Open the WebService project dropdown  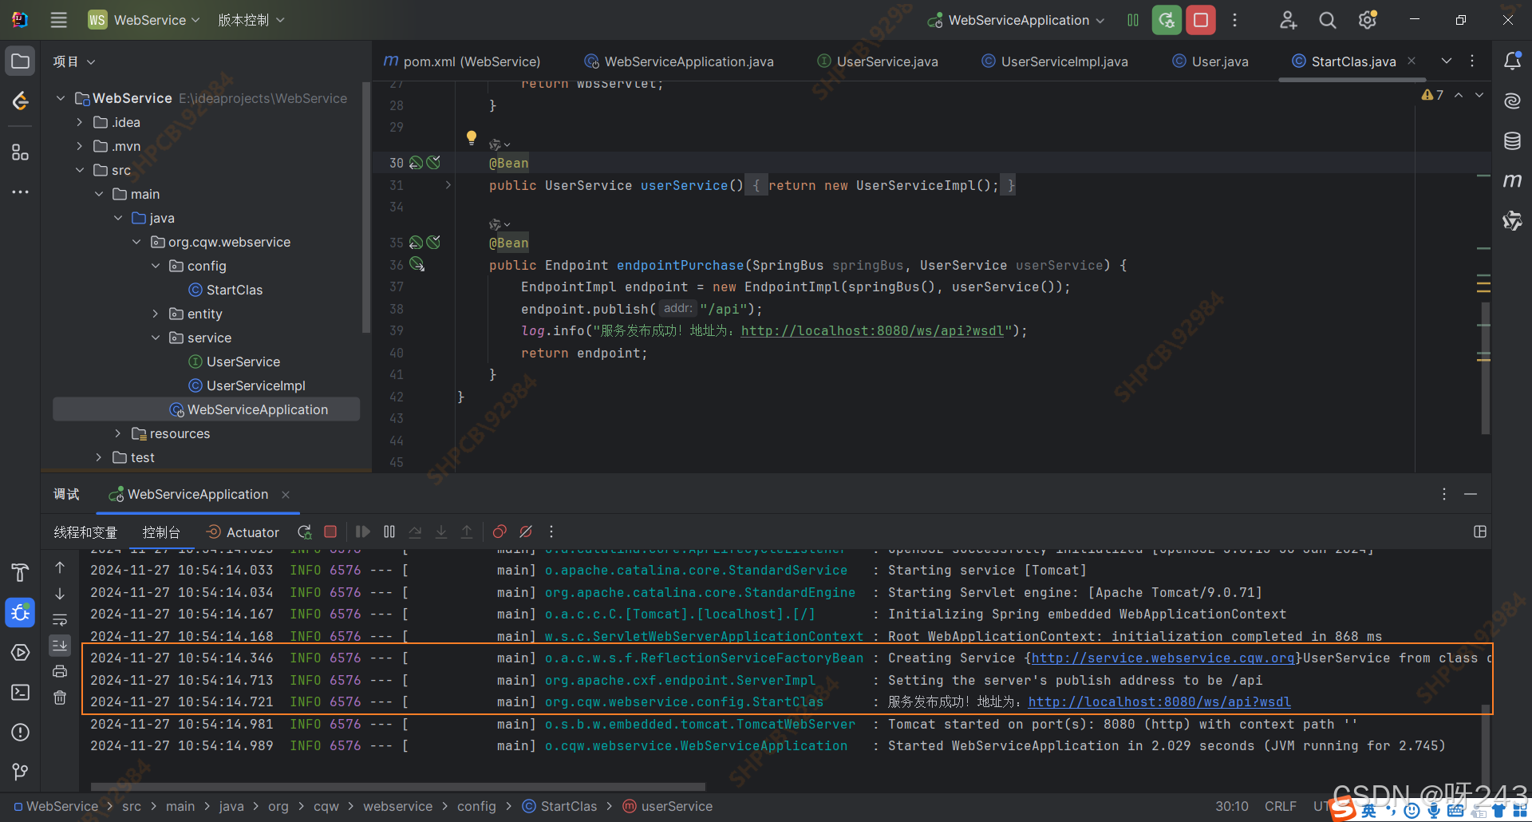click(x=144, y=20)
